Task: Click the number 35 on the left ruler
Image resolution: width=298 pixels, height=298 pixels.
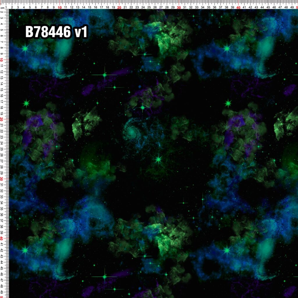Action: click(x=1, y=209)
